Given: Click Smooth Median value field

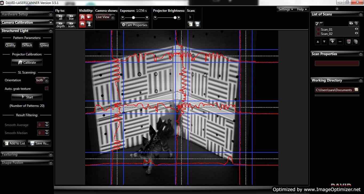Looking at the screenshot, I should coord(41,133).
